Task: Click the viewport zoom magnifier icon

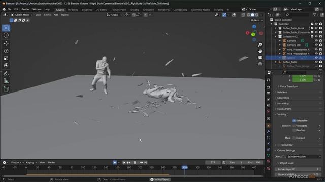Action: (260, 45)
